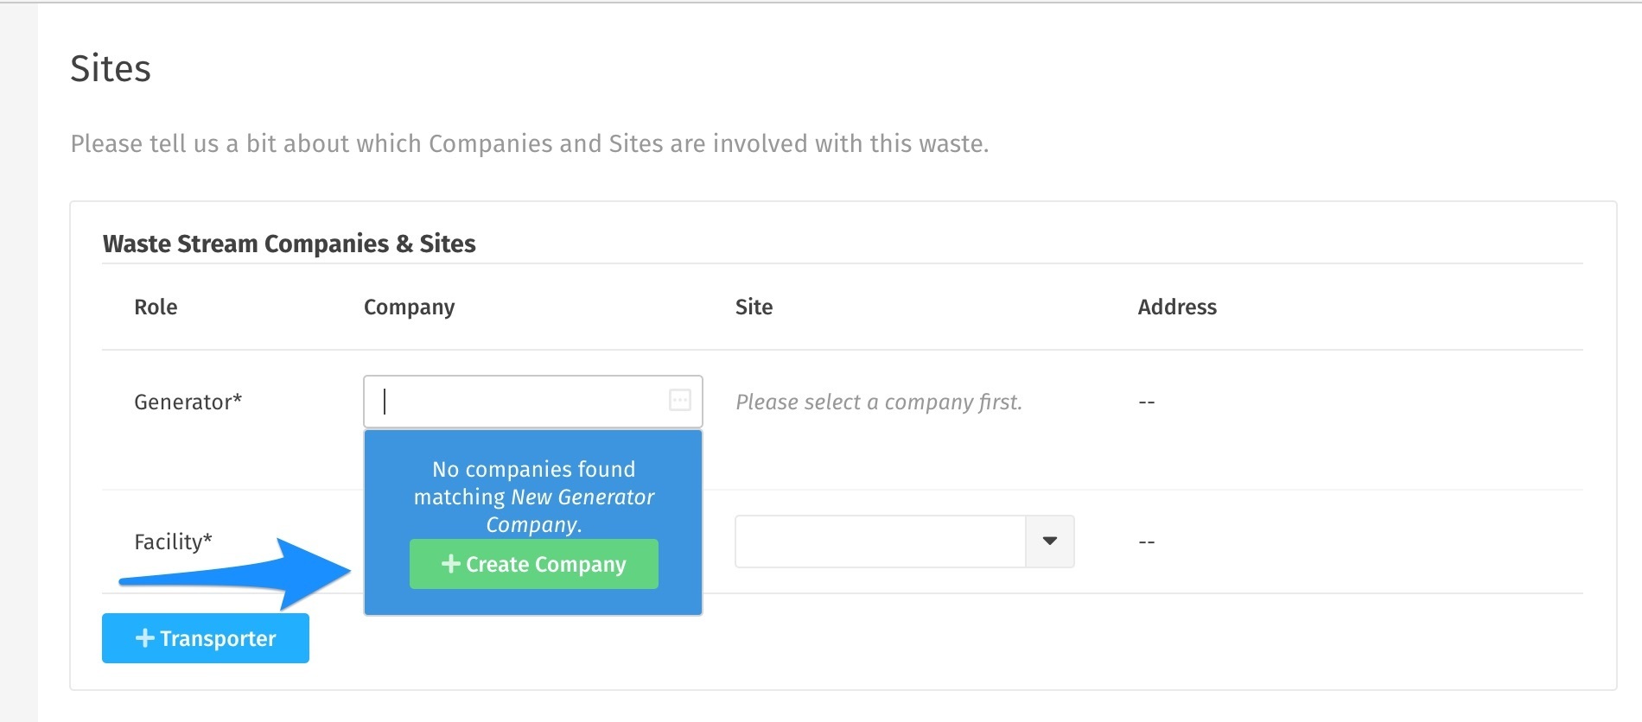Click the Waste Stream Companies & Sites heading
Image resolution: width=1642 pixels, height=722 pixels.
tap(290, 244)
